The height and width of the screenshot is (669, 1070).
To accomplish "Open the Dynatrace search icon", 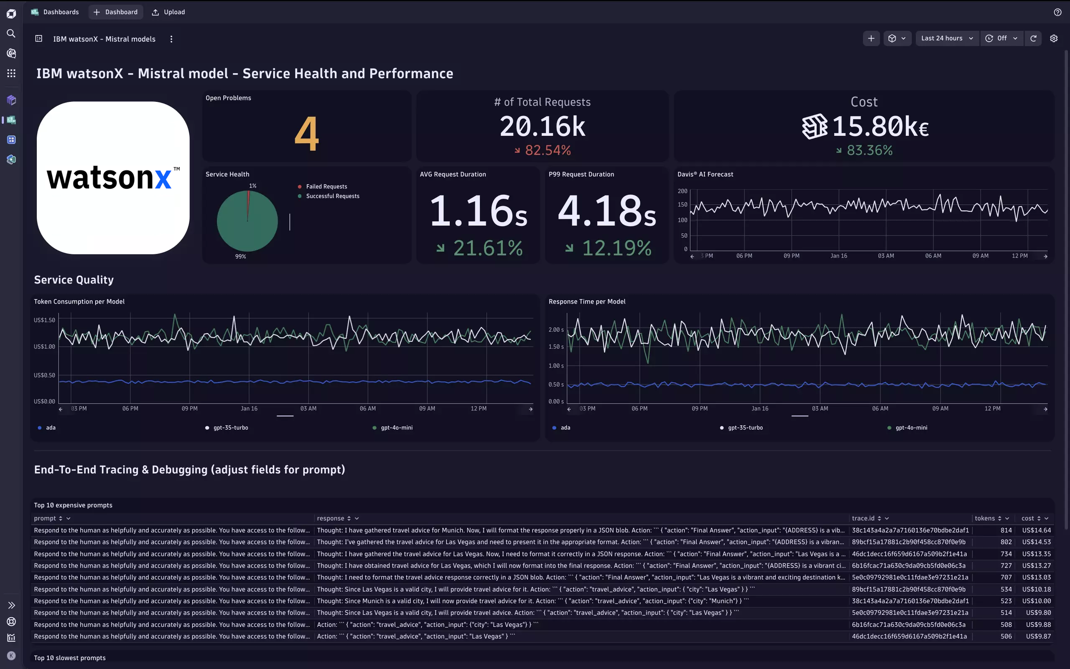I will click(11, 33).
